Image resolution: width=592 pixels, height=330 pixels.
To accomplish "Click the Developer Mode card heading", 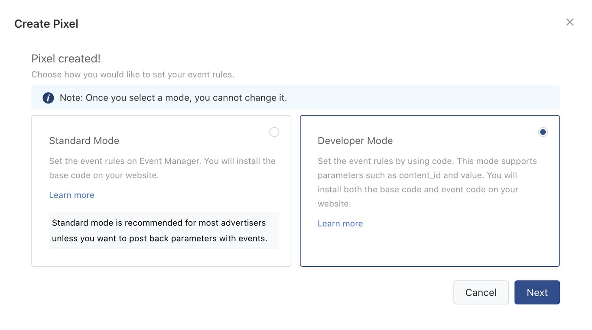I will [355, 141].
